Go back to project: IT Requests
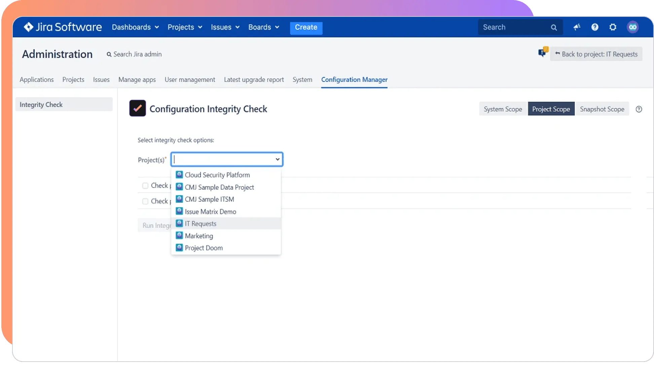 point(596,54)
